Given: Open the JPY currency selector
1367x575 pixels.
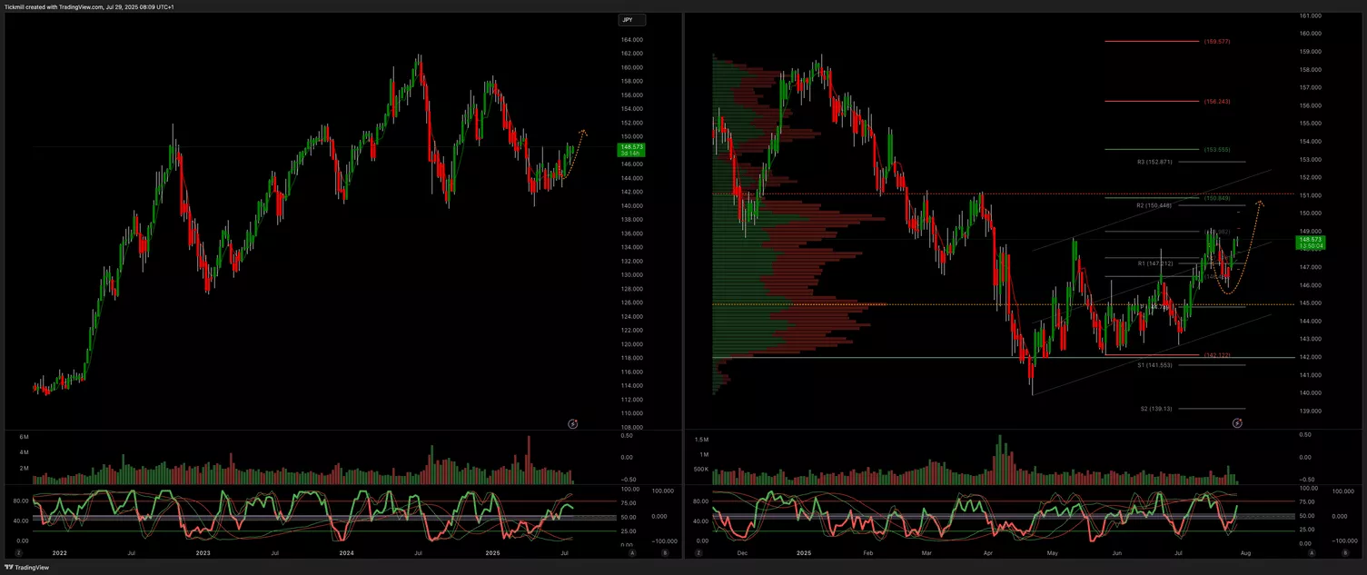Looking at the screenshot, I should [631, 20].
